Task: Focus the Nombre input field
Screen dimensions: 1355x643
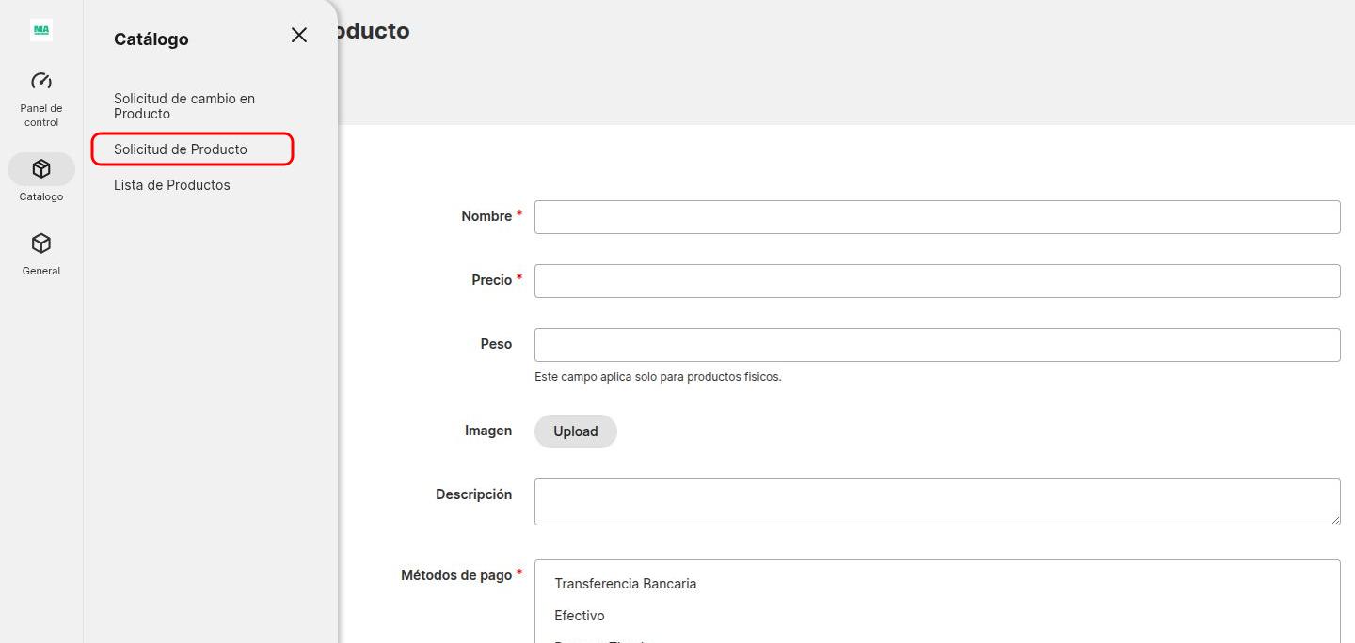Action: [936, 216]
